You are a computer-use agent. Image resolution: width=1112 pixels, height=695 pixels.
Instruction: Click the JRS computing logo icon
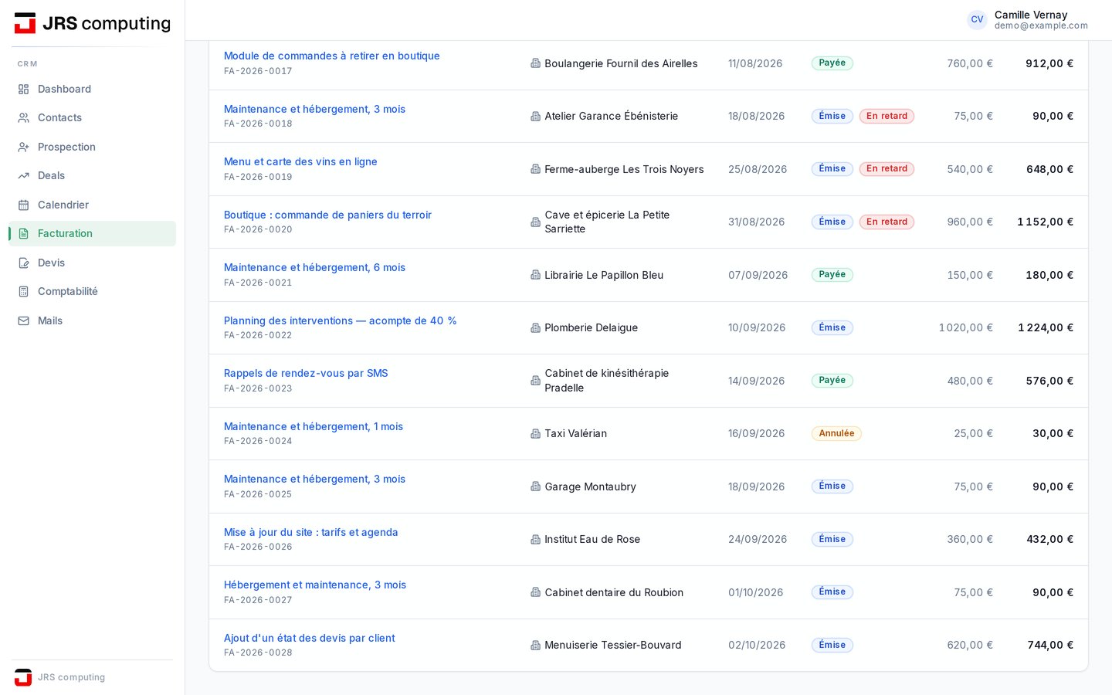[x=25, y=23]
